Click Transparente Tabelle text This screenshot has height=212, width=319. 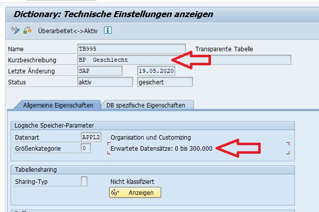224,49
